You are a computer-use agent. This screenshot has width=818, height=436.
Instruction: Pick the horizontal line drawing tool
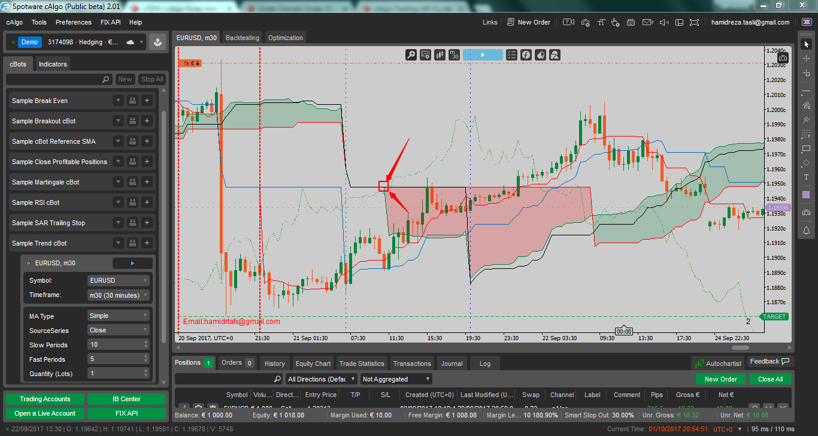pos(806,91)
